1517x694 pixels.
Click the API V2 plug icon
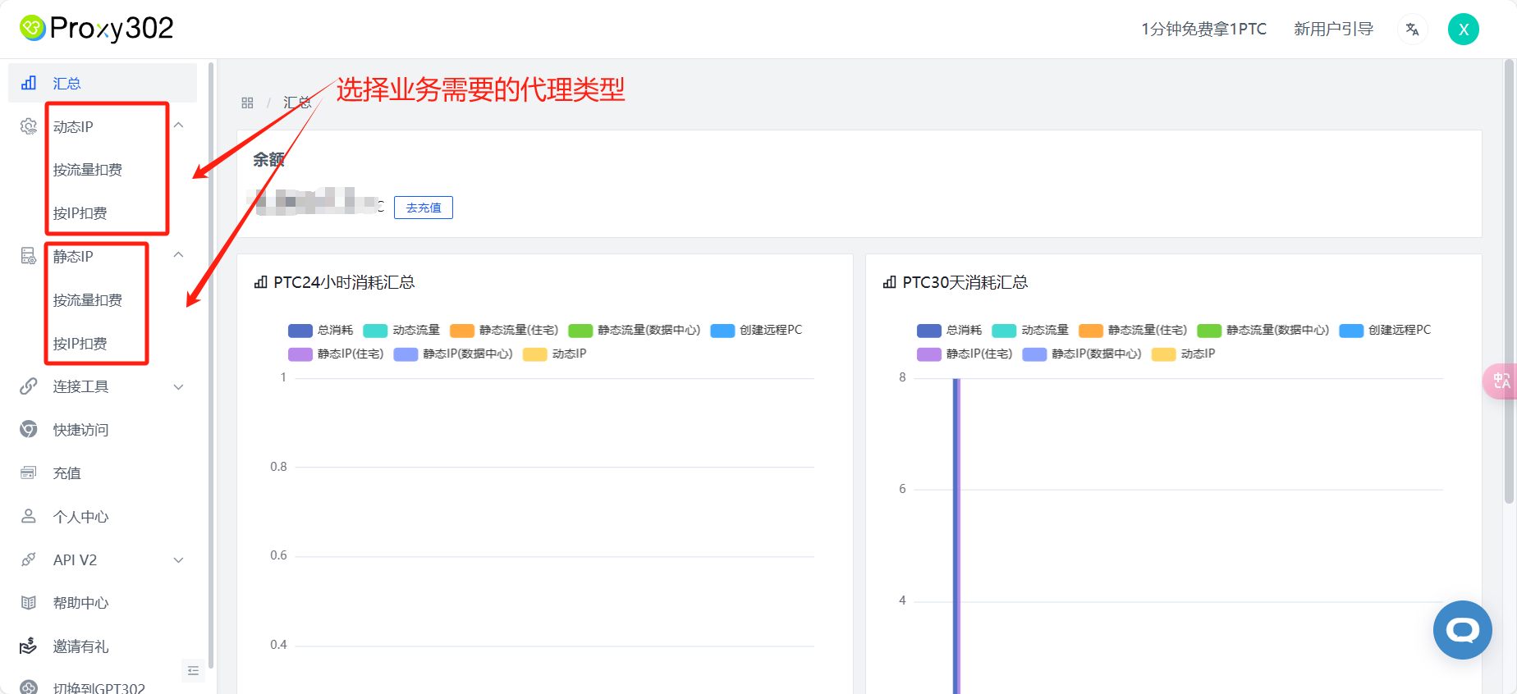[x=29, y=559]
